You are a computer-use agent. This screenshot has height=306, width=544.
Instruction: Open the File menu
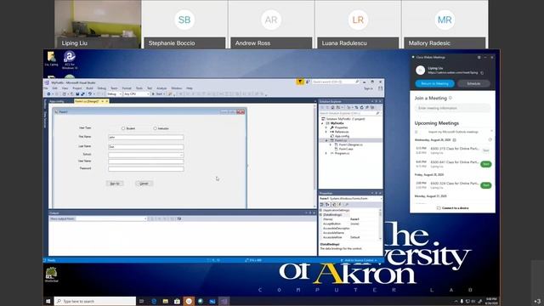pyautogui.click(x=46, y=88)
